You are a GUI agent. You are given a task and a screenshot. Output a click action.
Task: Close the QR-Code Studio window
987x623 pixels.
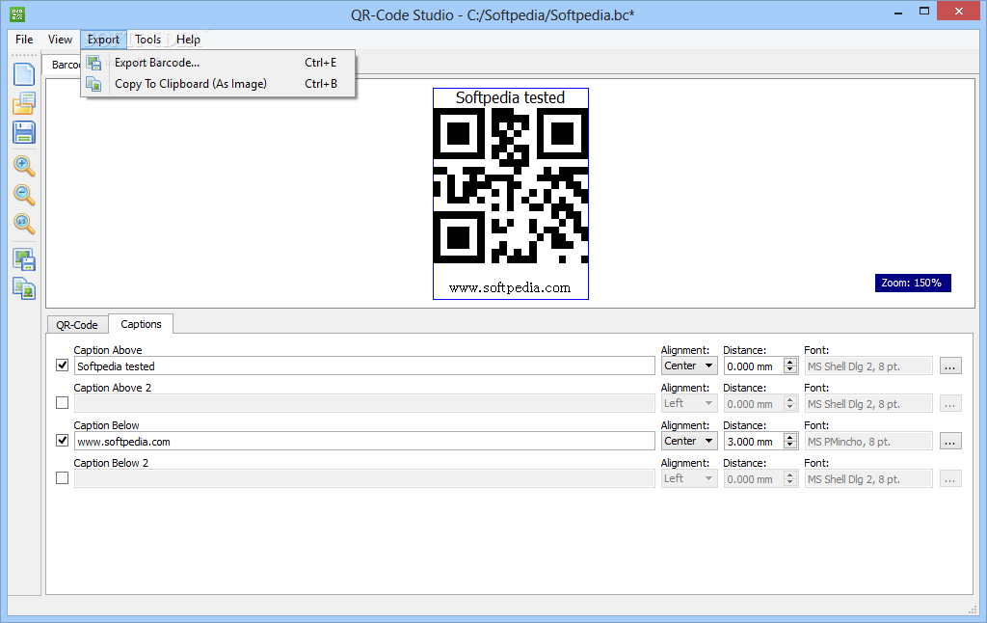point(959,12)
